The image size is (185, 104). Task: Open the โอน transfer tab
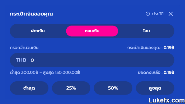click(x=146, y=31)
